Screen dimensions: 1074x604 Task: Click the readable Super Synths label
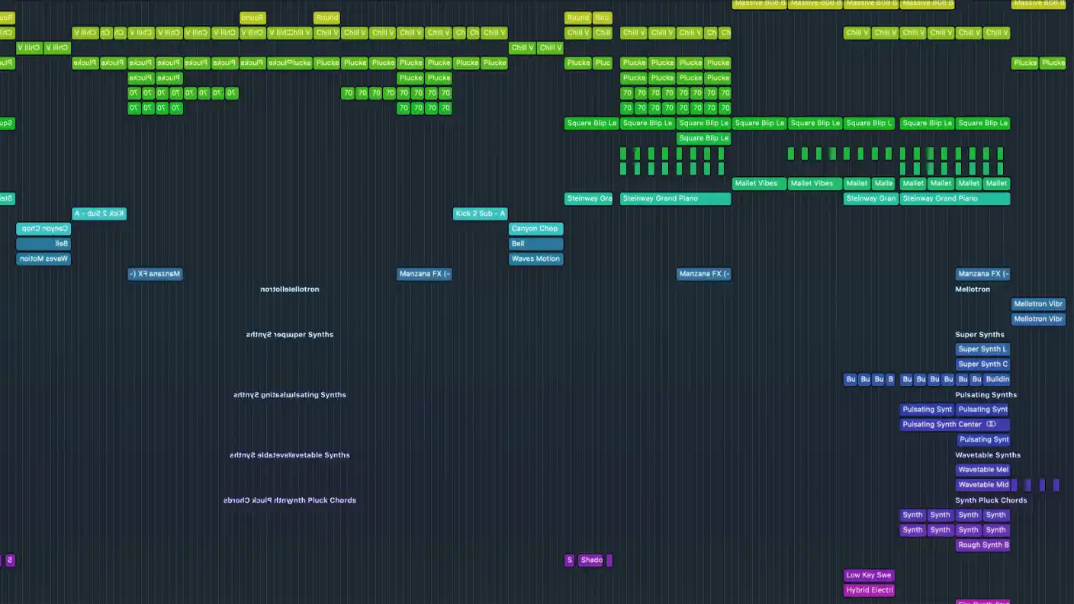pyautogui.click(x=979, y=334)
